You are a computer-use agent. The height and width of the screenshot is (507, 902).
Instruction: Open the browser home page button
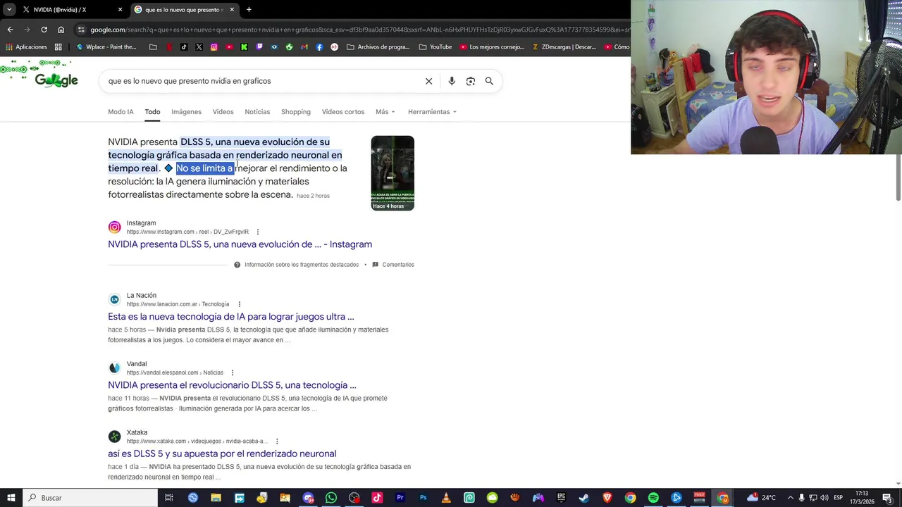[61, 30]
